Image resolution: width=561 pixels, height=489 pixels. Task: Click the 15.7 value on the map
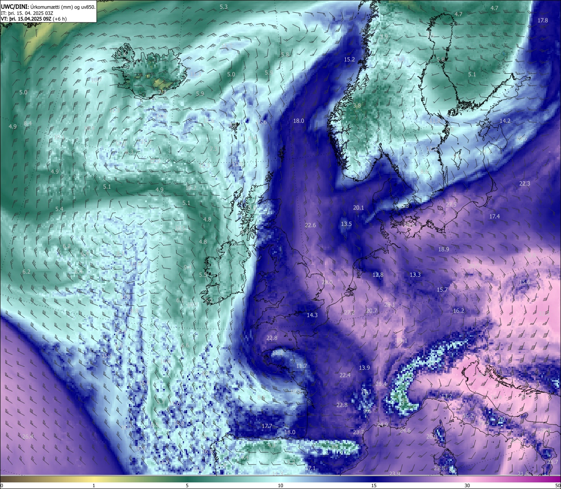pyautogui.click(x=442, y=290)
